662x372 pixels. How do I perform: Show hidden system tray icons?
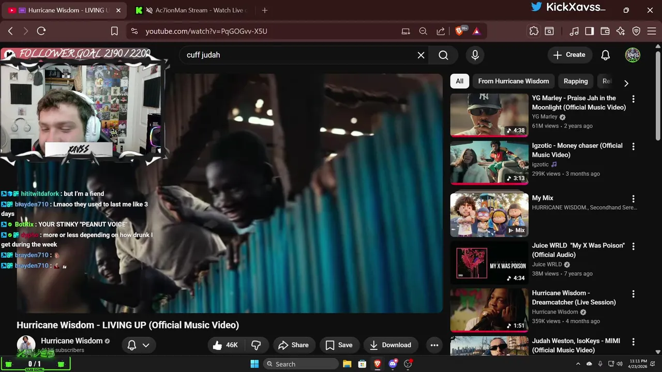pos(578,364)
